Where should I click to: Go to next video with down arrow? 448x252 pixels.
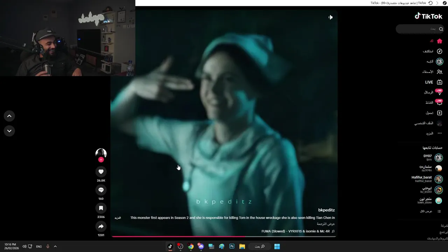pyautogui.click(x=9, y=131)
